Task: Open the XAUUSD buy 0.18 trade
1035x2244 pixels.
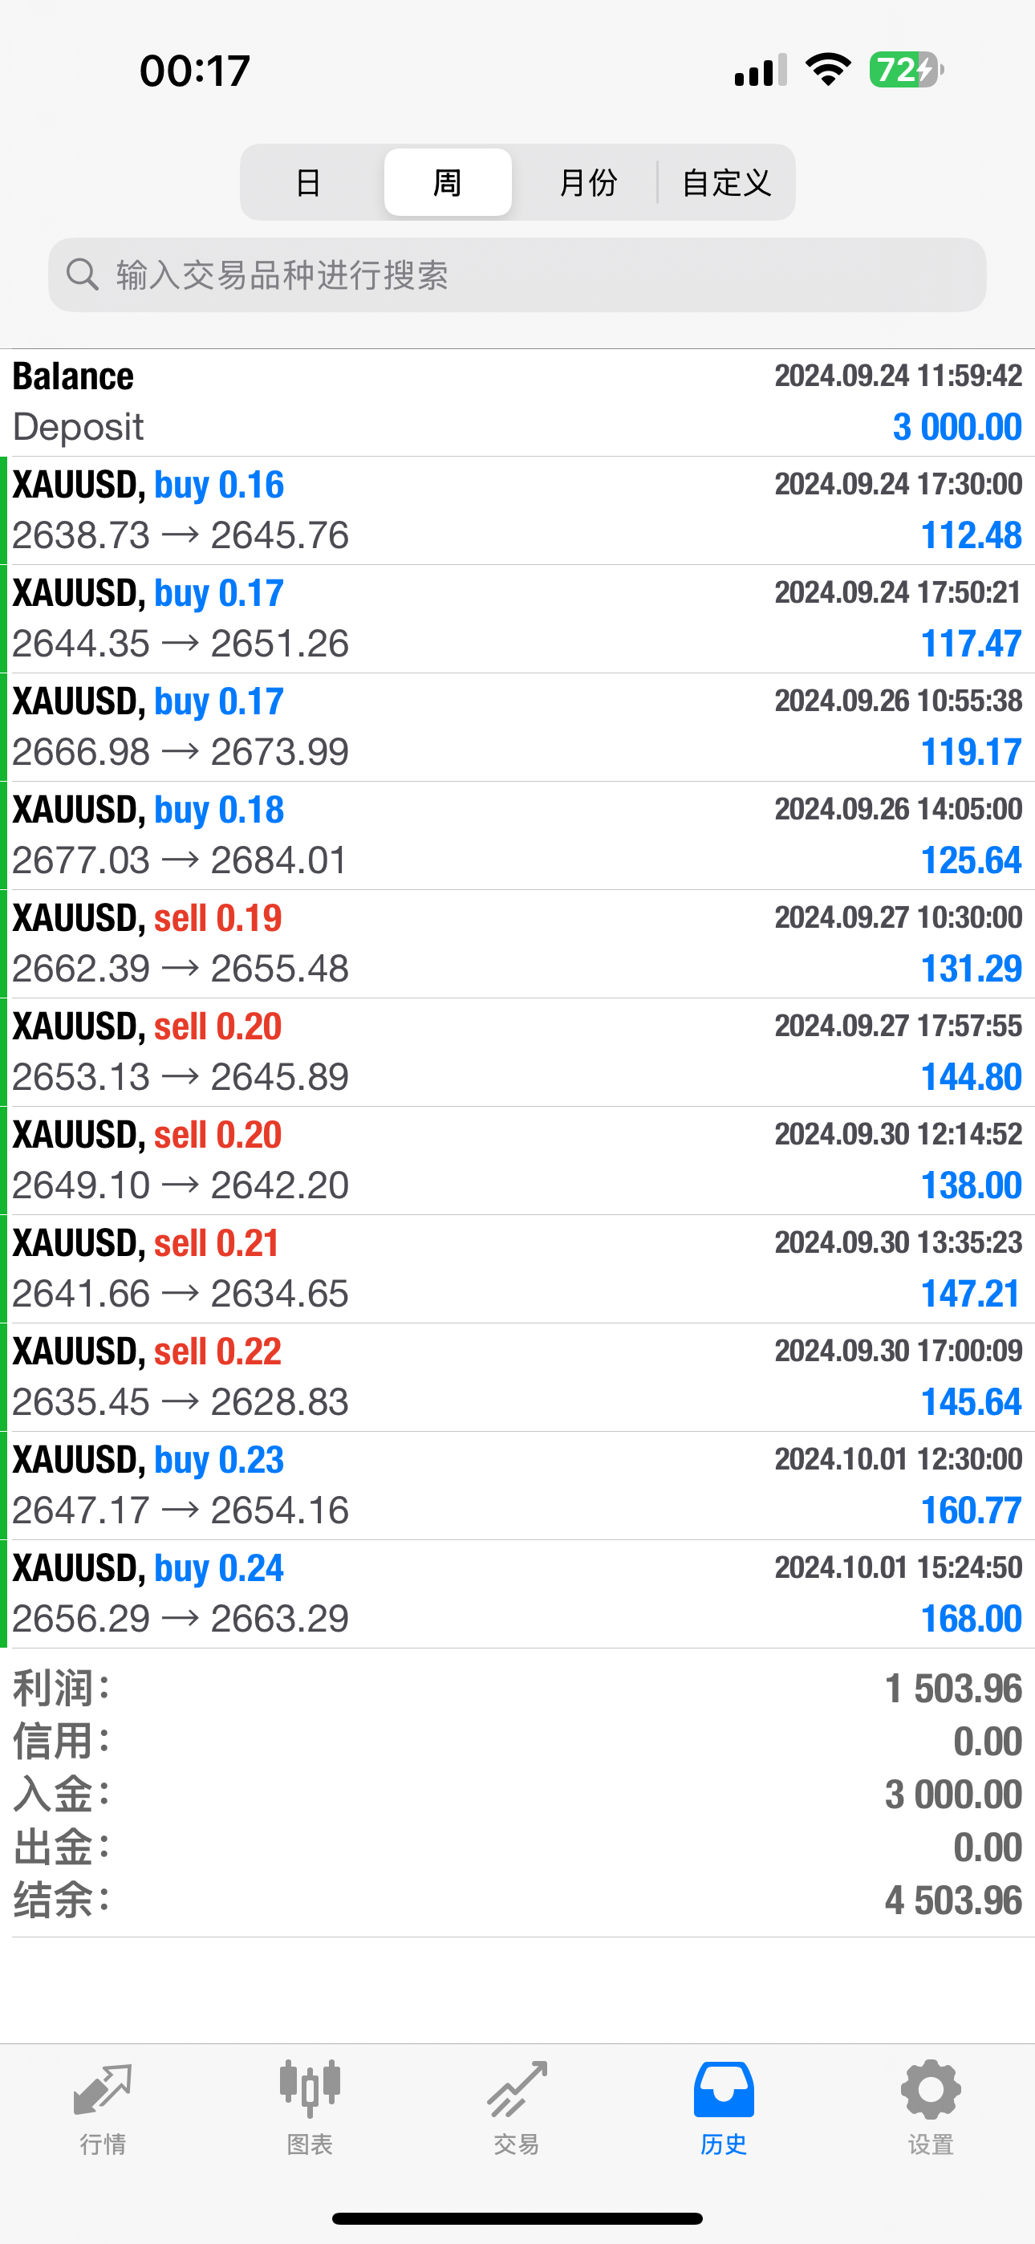Action: click(517, 835)
